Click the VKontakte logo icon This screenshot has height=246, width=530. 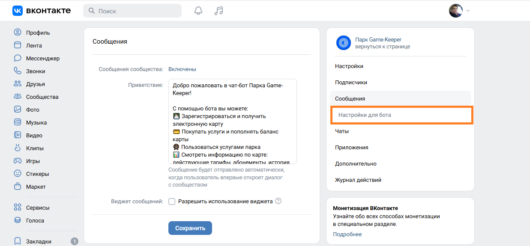18,11
